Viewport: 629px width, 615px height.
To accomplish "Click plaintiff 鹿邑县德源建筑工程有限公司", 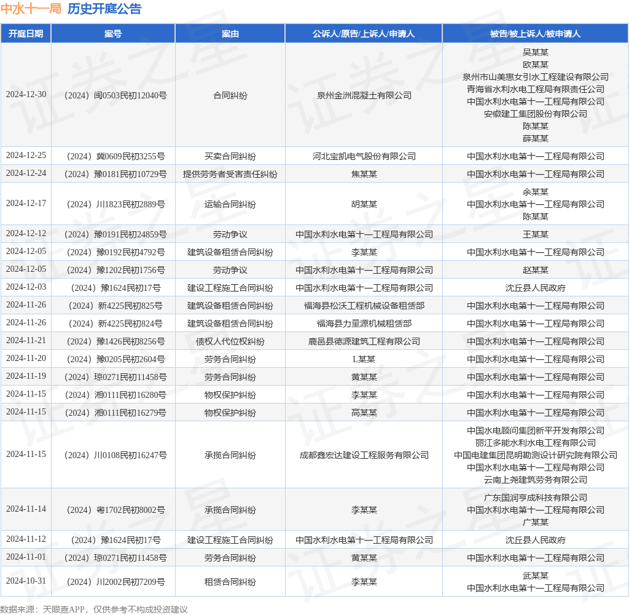I will coord(364,342).
